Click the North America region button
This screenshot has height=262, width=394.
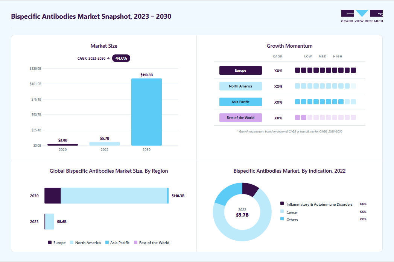coord(240,86)
